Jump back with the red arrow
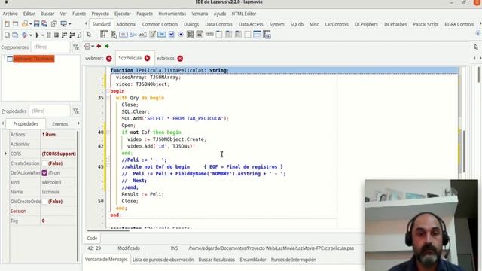The image size is (482, 271). click(x=99, y=47)
